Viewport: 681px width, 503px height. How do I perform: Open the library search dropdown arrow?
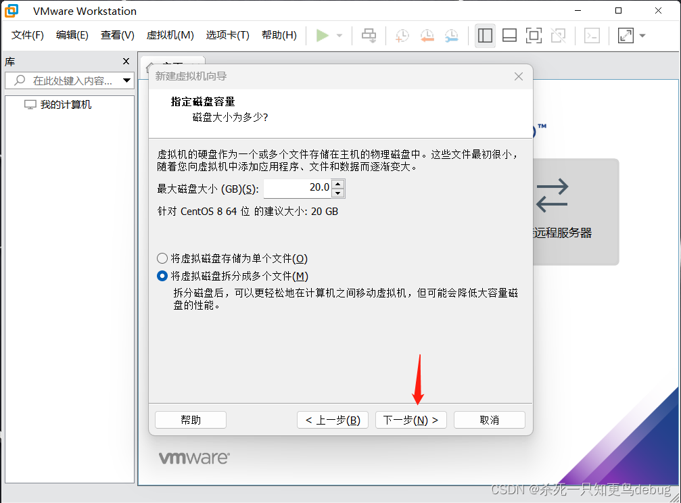point(126,80)
